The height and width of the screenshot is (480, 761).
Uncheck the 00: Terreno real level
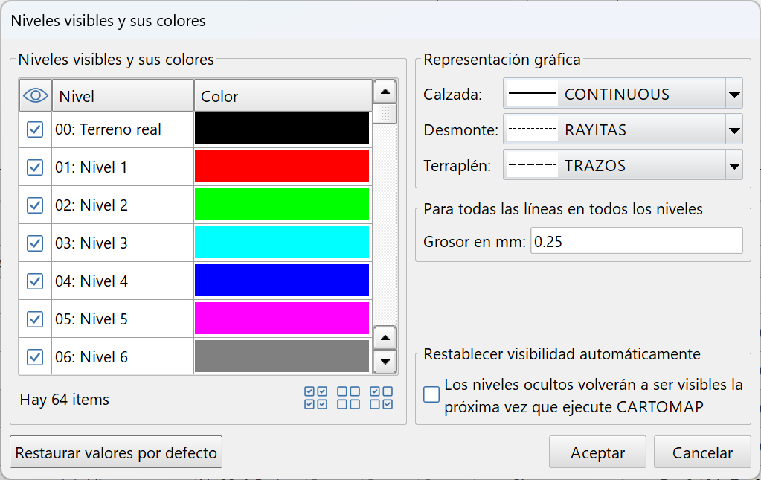[34, 128]
